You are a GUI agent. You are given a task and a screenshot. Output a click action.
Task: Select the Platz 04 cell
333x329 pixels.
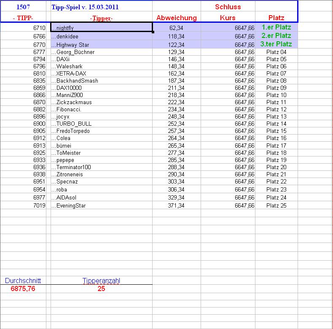click(276, 52)
